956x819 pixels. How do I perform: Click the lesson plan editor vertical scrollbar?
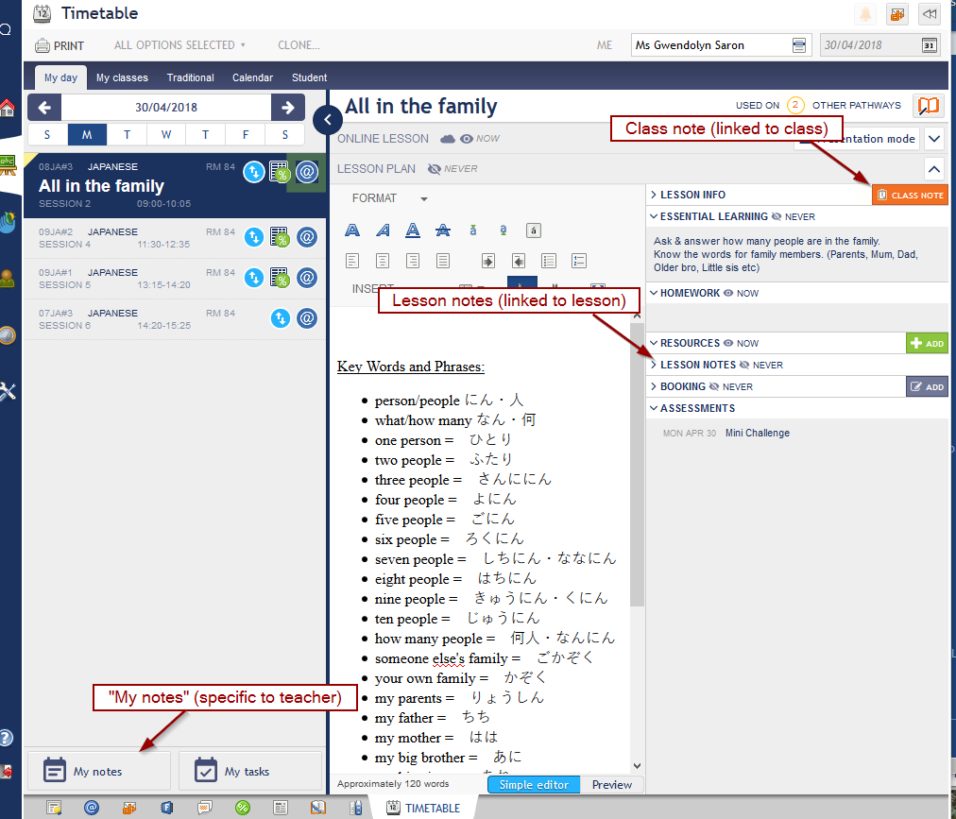tap(637, 472)
